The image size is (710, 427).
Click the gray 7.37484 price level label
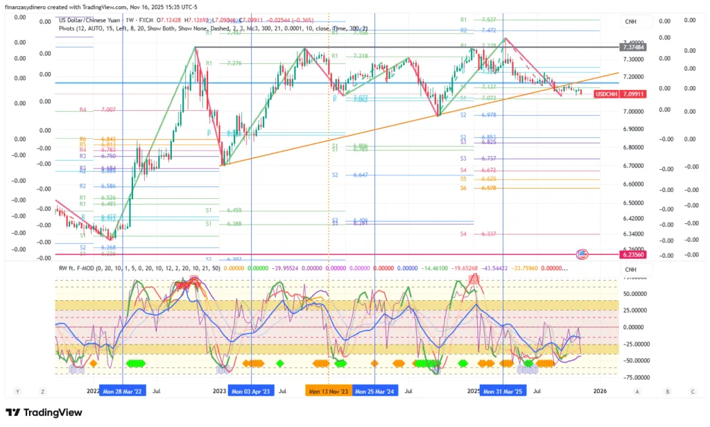[x=634, y=47]
